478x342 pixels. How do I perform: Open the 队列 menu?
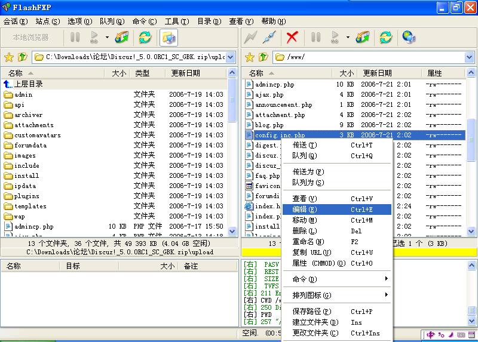pyautogui.click(x=112, y=21)
